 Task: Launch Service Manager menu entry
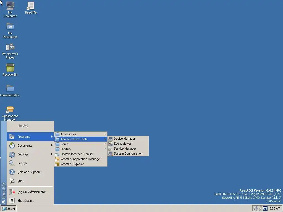128,149
